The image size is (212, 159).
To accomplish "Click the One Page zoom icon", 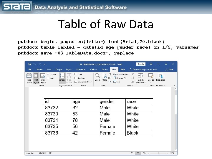I will point(110,74).
